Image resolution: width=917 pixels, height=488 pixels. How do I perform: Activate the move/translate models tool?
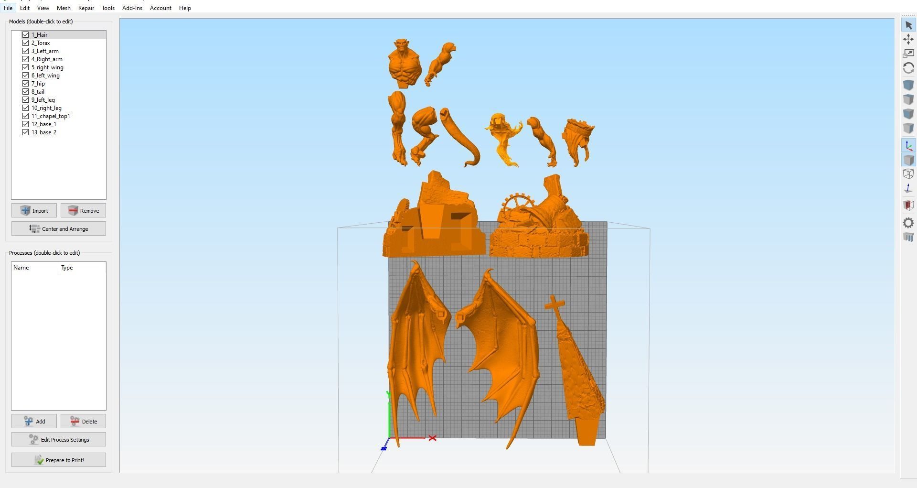click(x=908, y=39)
